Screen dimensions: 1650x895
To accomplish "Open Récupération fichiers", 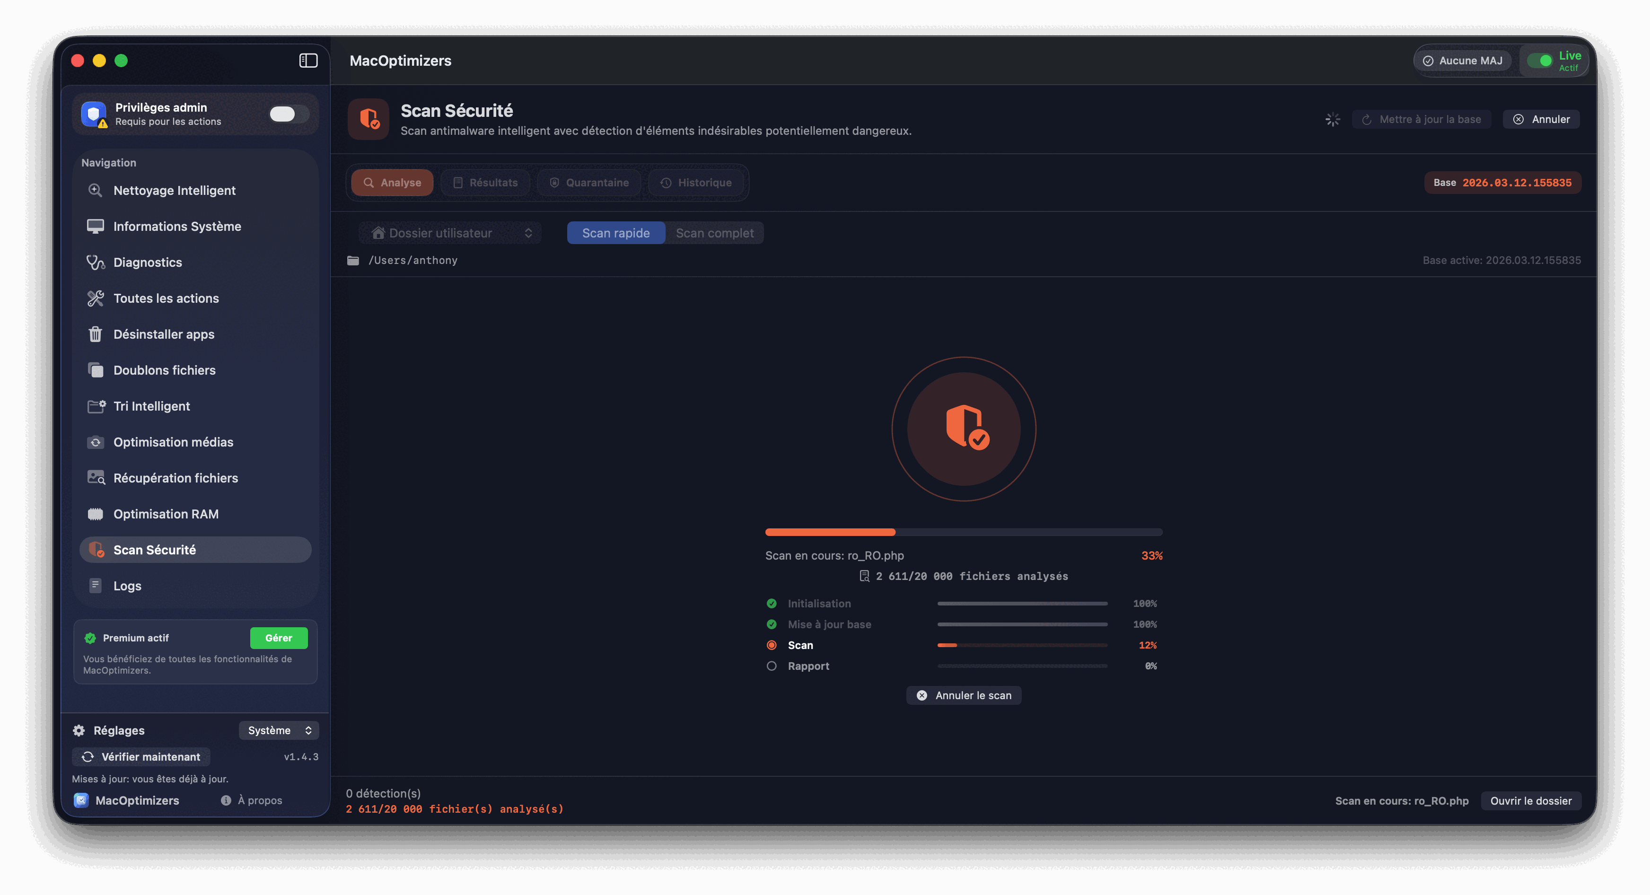I will click(175, 477).
